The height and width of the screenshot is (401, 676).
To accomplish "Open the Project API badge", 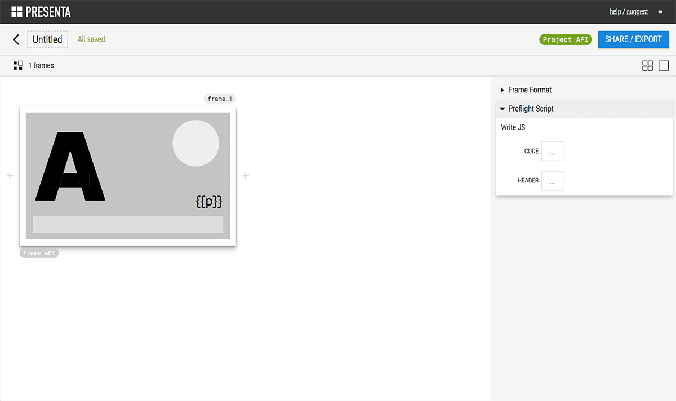I will (566, 39).
